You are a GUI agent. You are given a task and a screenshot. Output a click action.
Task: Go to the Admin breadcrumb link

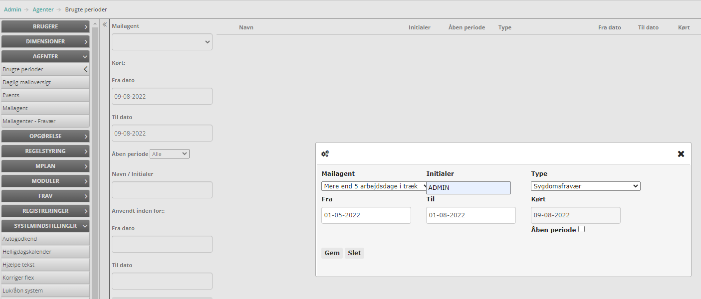[x=12, y=9]
